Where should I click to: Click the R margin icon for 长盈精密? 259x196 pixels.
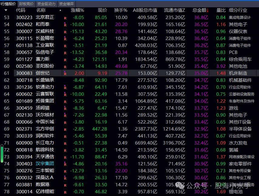point(65,38)
